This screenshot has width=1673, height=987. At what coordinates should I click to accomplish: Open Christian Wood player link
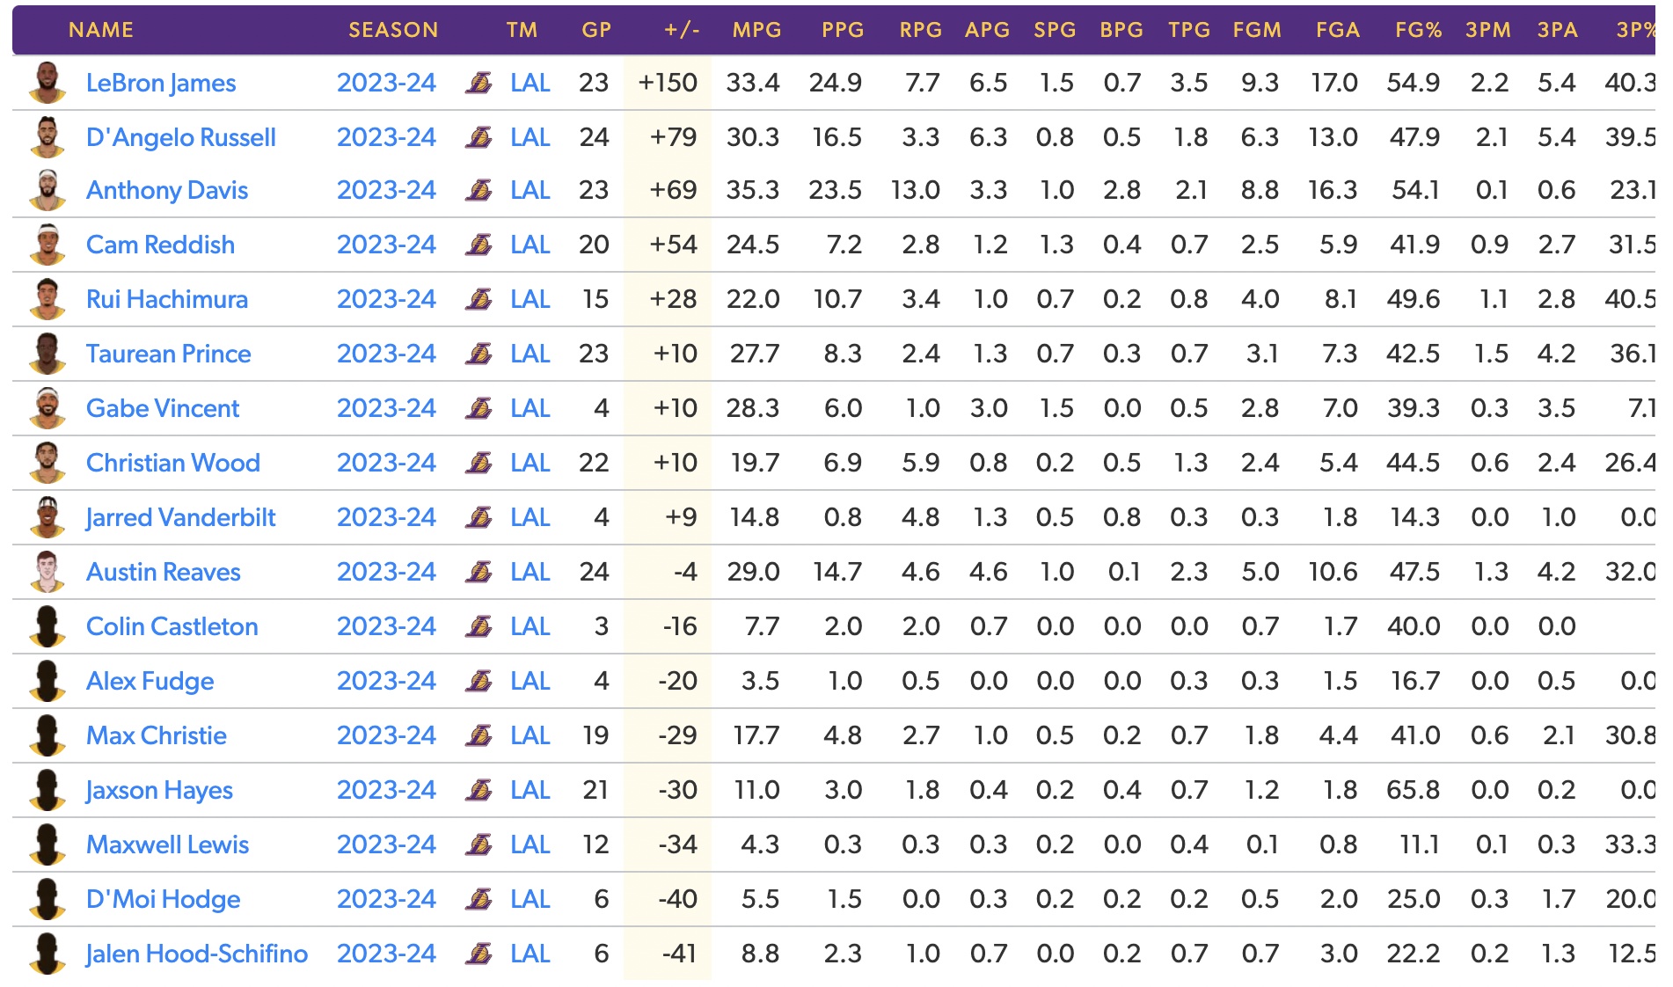[173, 463]
